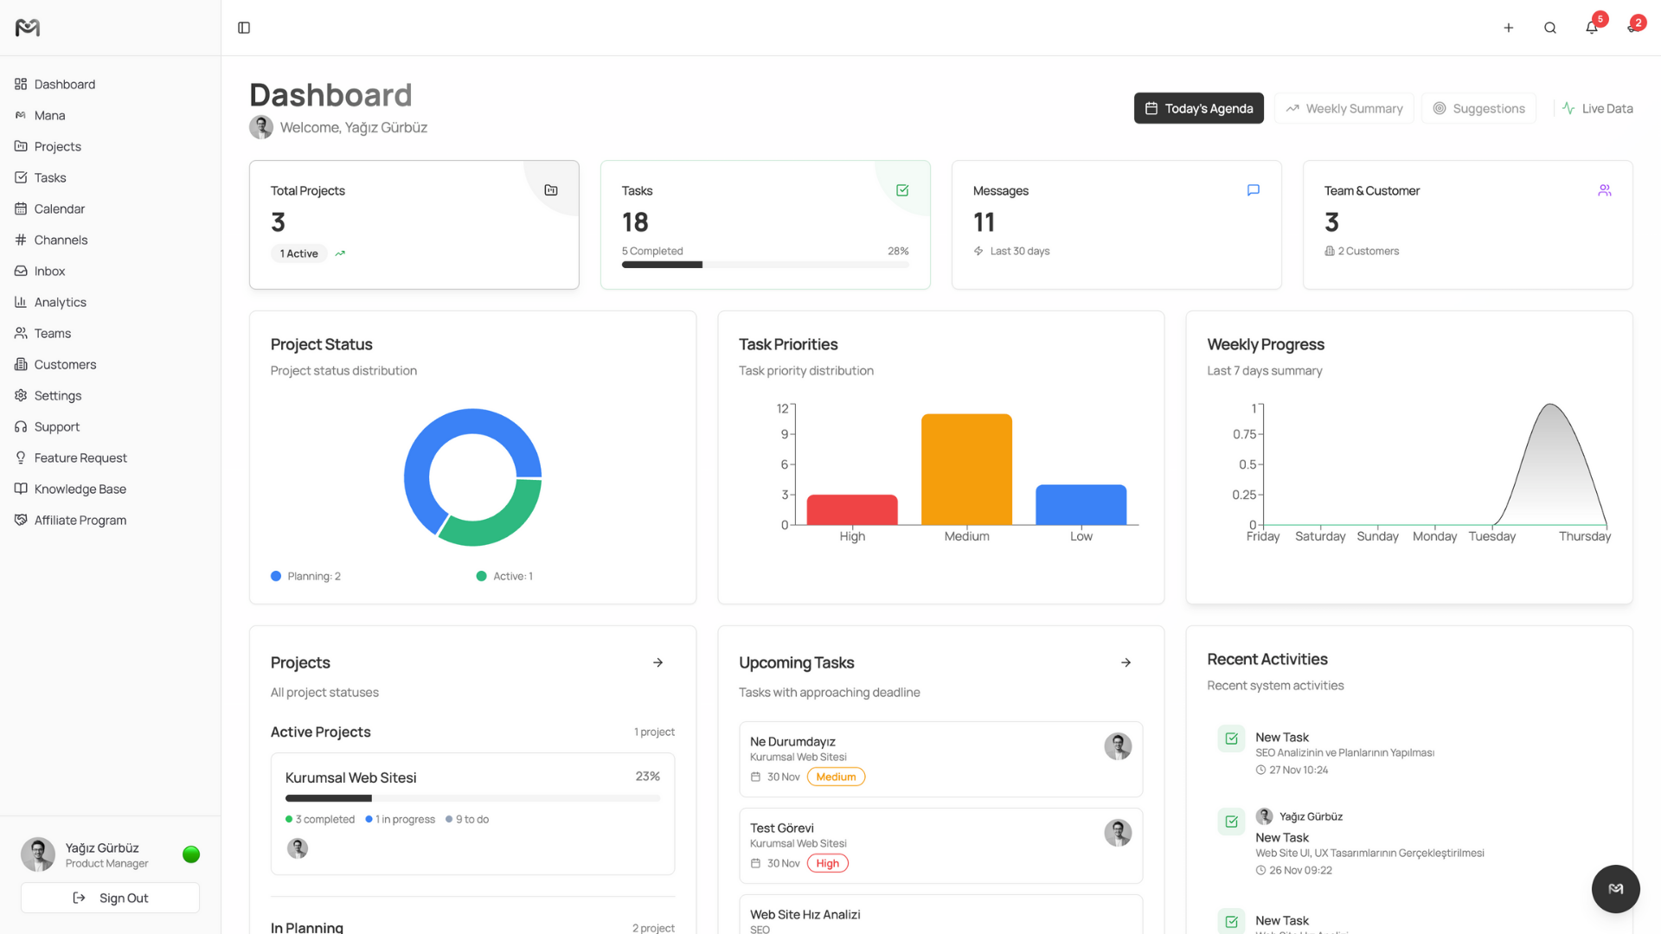Screen dimensions: 1661x934
Task: Expand Projects section with arrow
Action: (x=657, y=662)
